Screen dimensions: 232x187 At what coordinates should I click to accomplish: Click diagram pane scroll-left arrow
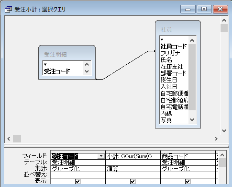tap(9, 139)
